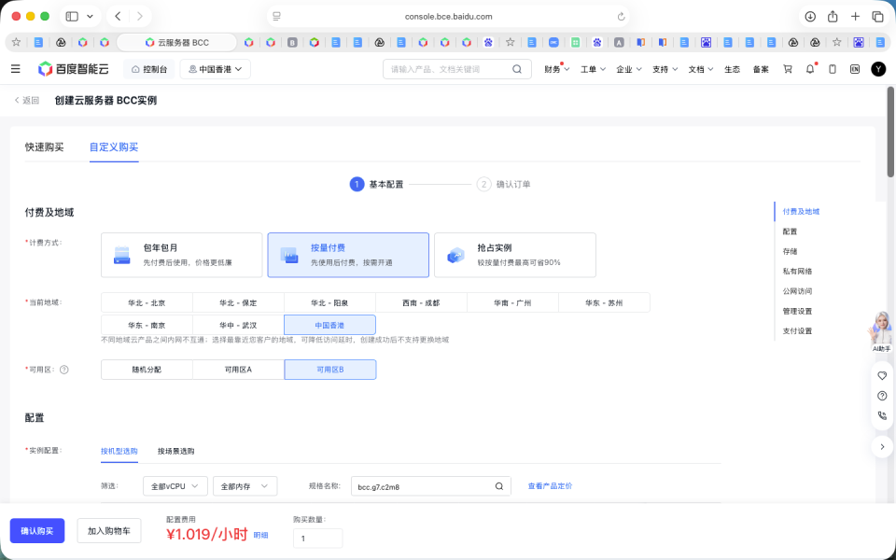
Task: Click the heart favorite icon in side panel
Action: click(882, 375)
